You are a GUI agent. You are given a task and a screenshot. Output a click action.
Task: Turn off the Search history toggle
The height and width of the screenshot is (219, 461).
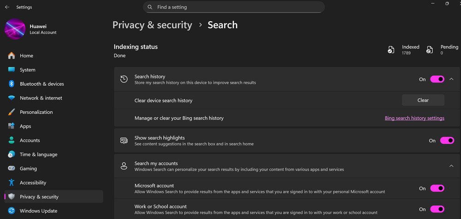(437, 79)
